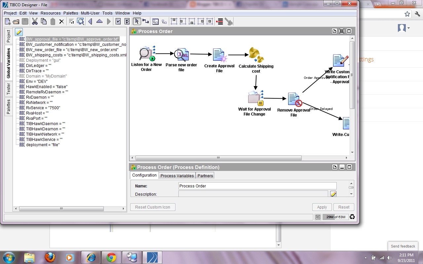Open the Palettes menu
This screenshot has width=423, height=264.
pyautogui.click(x=71, y=13)
